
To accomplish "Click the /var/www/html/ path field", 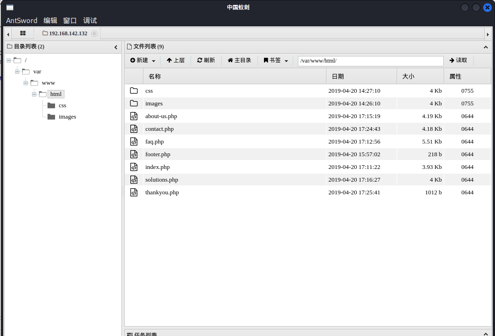I will coord(371,61).
